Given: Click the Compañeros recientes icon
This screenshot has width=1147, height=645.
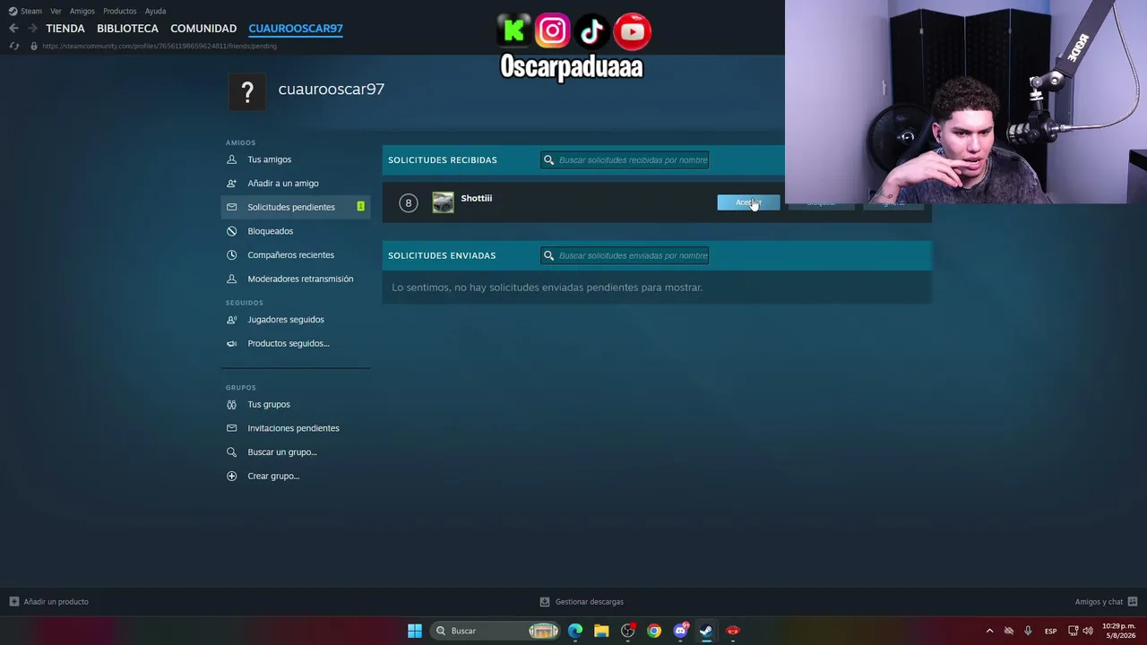Looking at the screenshot, I should (232, 255).
